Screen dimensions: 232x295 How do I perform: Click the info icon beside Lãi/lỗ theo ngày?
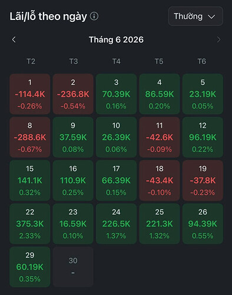94,16
